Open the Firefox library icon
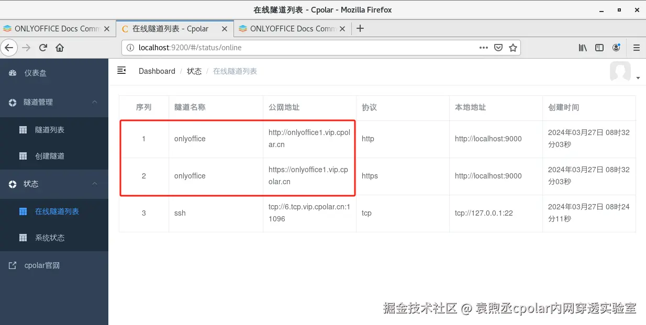The image size is (646, 325). pyautogui.click(x=583, y=48)
